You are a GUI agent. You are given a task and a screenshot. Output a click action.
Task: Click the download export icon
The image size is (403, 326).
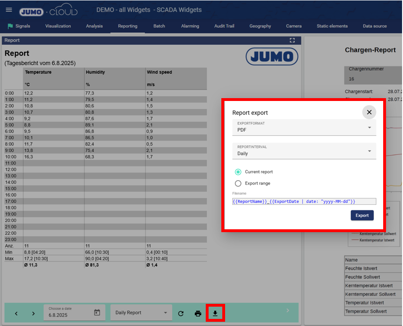tap(215, 313)
